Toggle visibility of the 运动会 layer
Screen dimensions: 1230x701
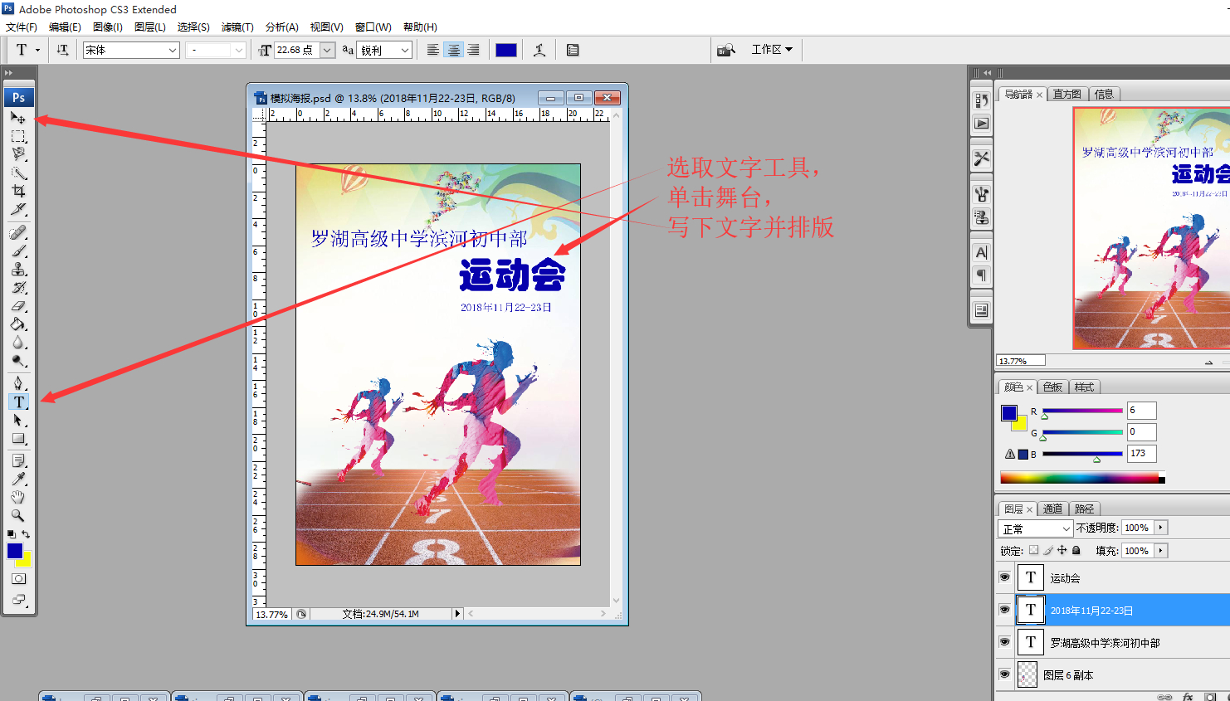1004,577
